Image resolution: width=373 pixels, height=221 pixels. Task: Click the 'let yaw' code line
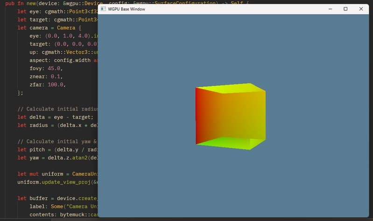click(57, 158)
